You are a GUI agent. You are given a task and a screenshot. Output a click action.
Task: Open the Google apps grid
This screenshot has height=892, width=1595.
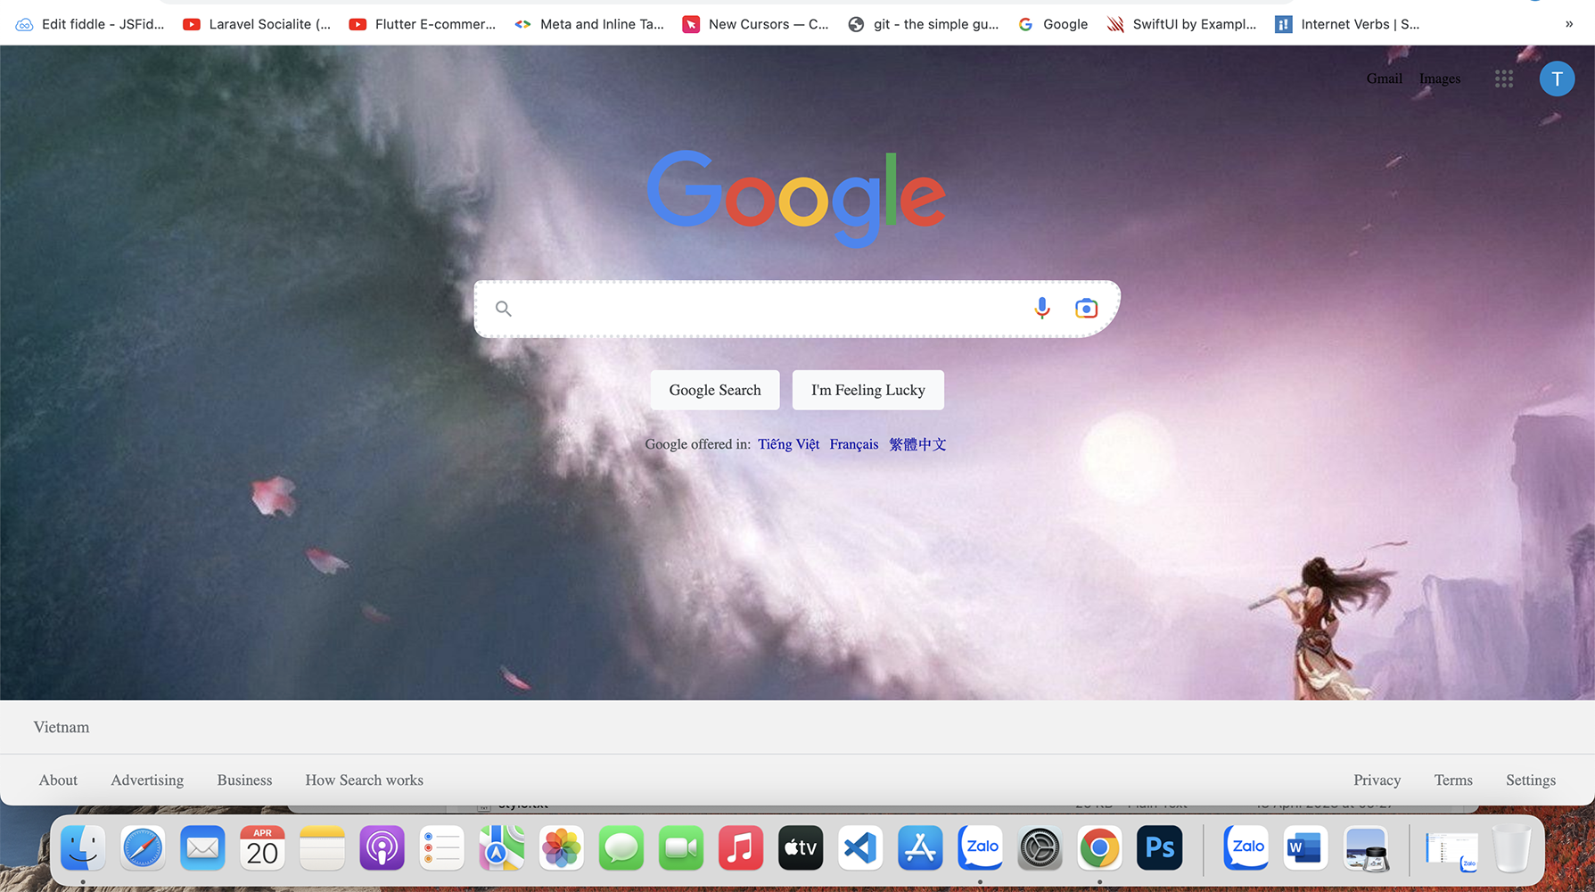(x=1503, y=78)
